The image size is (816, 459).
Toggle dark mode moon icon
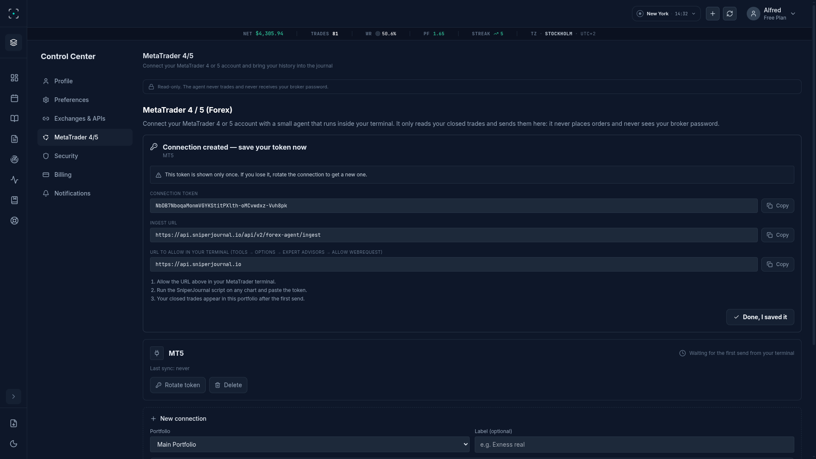pos(14,444)
